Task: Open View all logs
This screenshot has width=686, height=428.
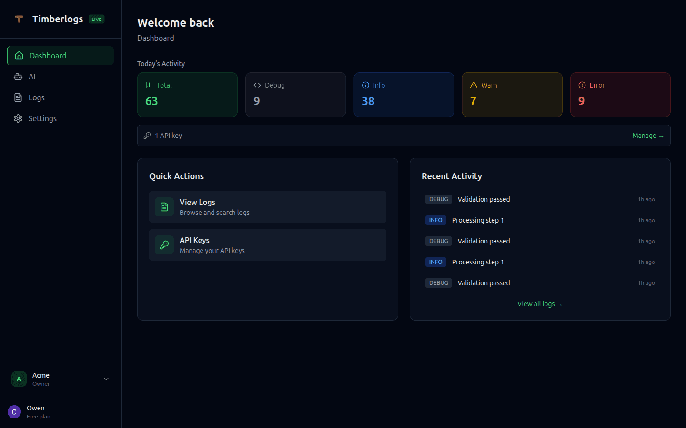Action: click(540, 303)
